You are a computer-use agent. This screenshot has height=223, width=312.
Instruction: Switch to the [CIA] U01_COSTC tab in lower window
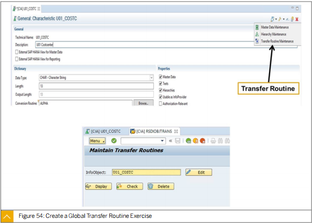[x=103, y=131]
